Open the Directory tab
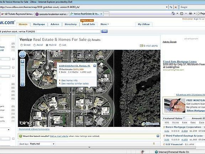This screenshot has height=154, width=205. point(70,24)
